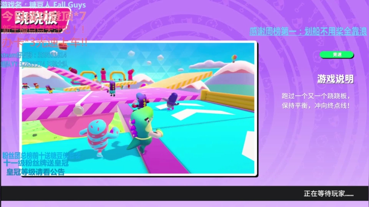Click the 游戏名：糖豆人 Fall Guys overlay text

43,4
